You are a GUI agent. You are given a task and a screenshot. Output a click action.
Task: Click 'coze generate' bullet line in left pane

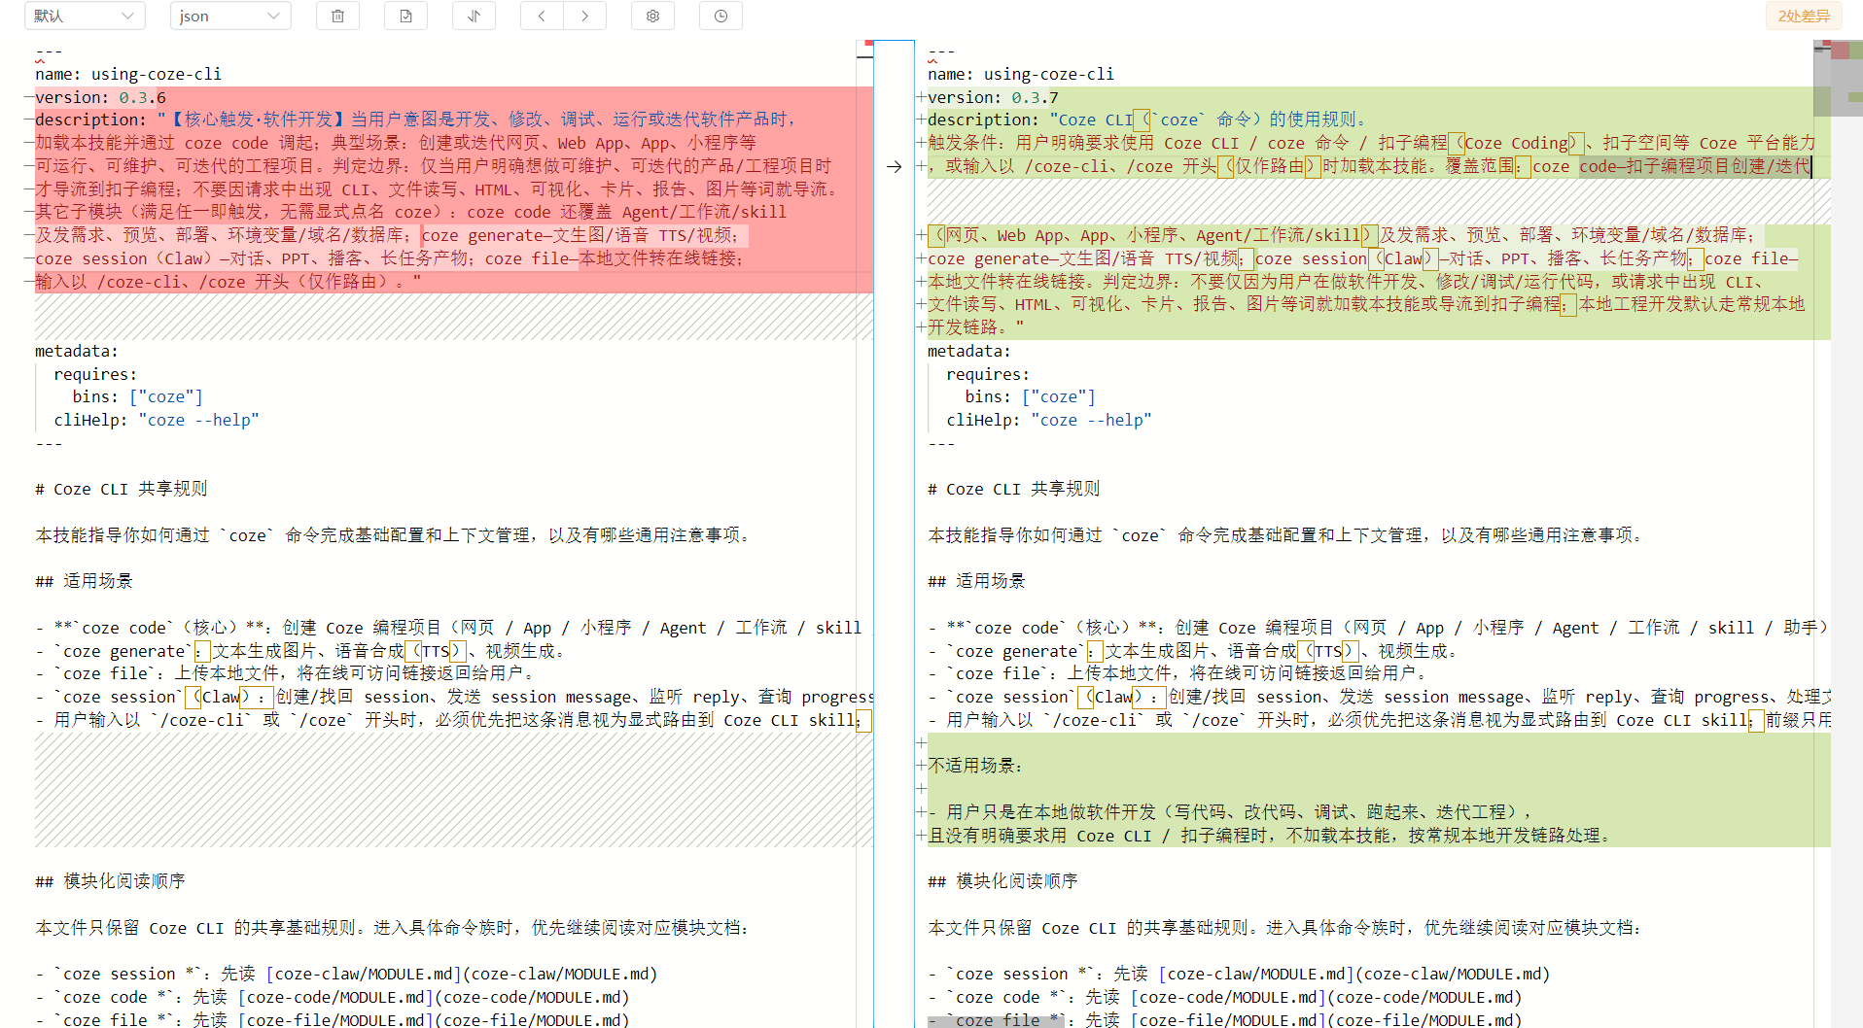point(300,651)
